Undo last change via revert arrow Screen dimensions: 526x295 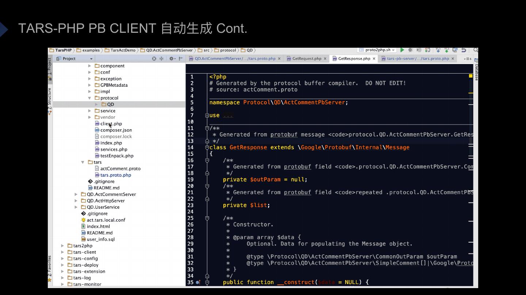click(x=464, y=50)
